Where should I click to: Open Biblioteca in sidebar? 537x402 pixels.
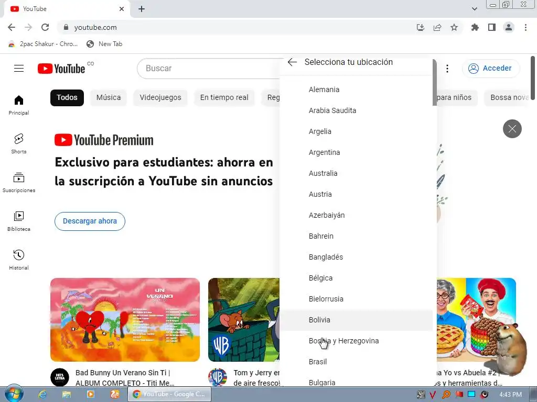click(19, 221)
